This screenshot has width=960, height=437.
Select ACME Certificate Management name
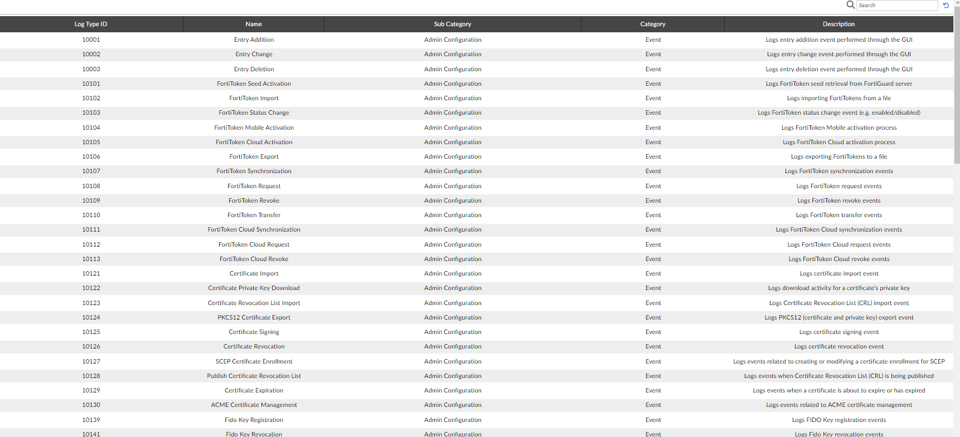pyautogui.click(x=254, y=405)
